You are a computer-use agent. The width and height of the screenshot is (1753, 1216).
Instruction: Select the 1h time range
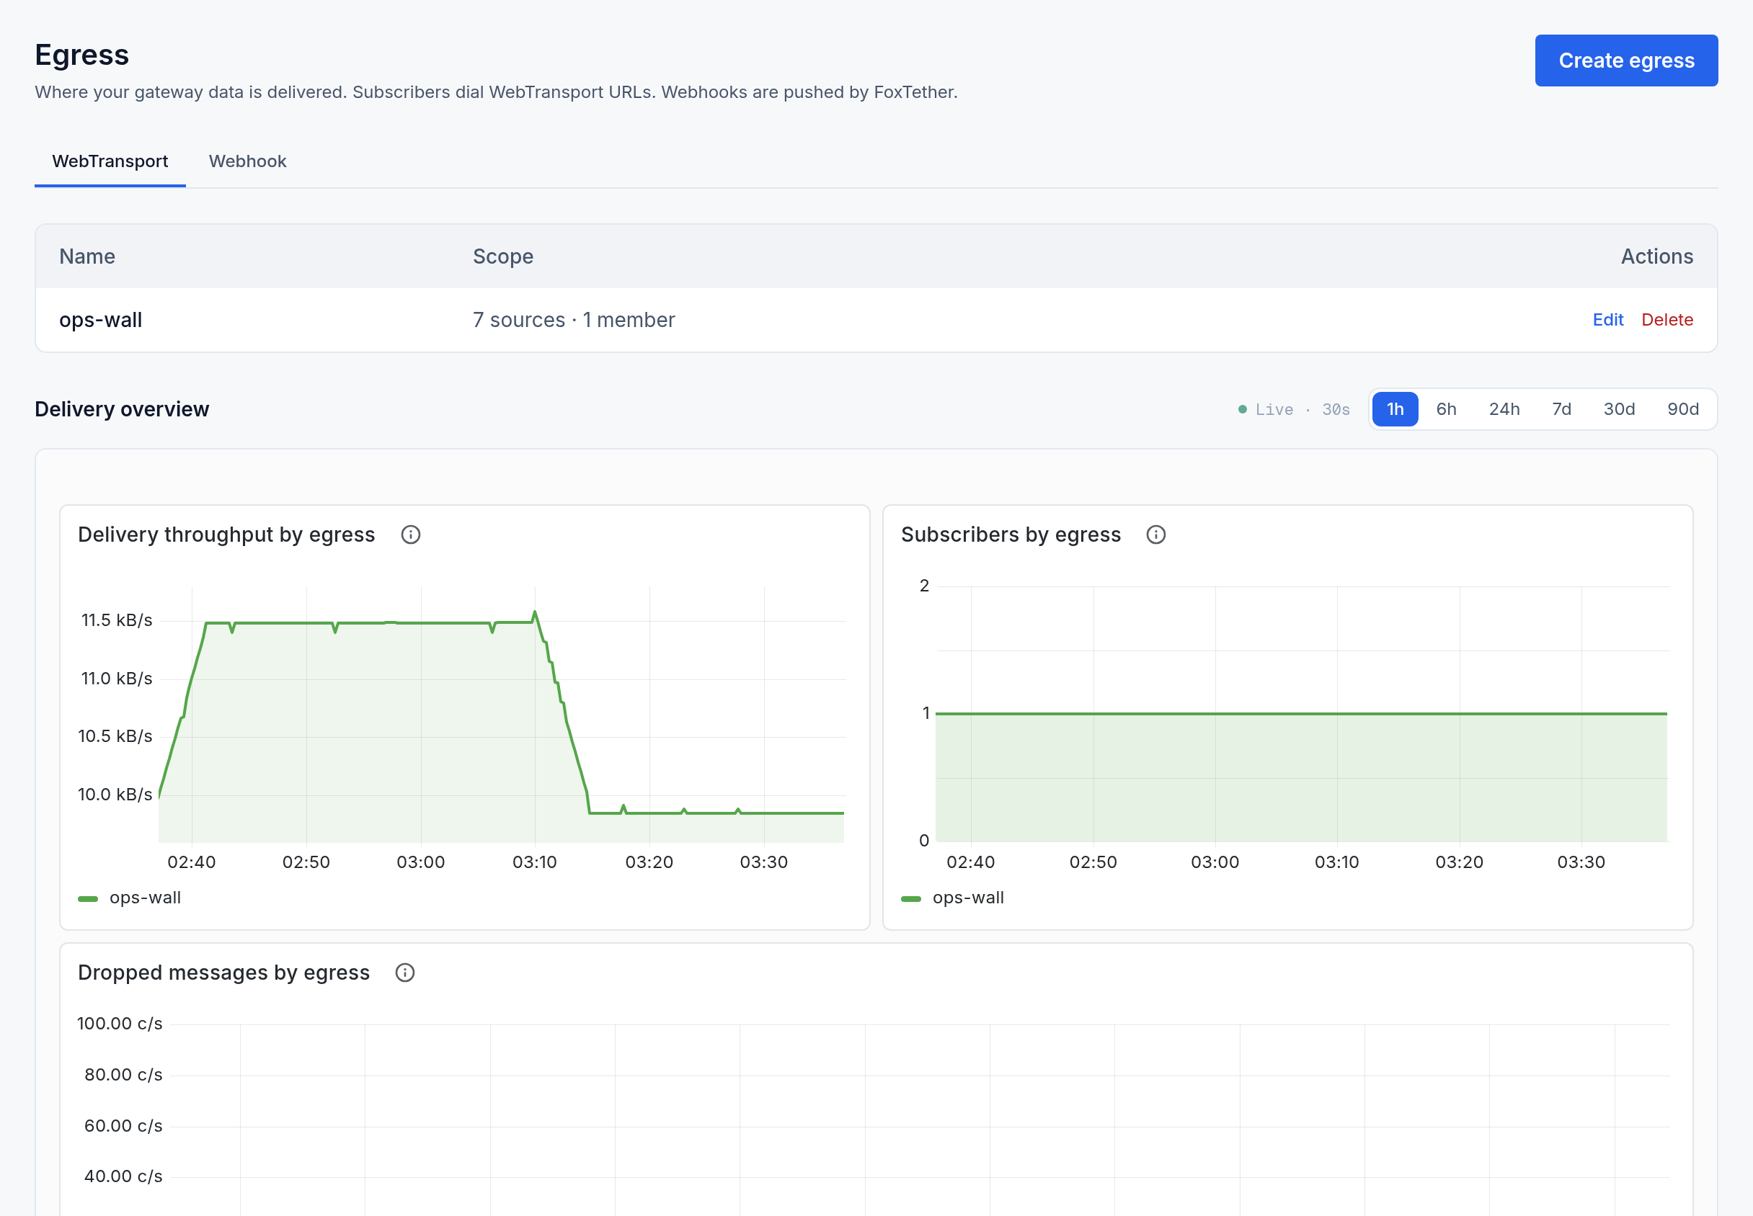tap(1395, 409)
